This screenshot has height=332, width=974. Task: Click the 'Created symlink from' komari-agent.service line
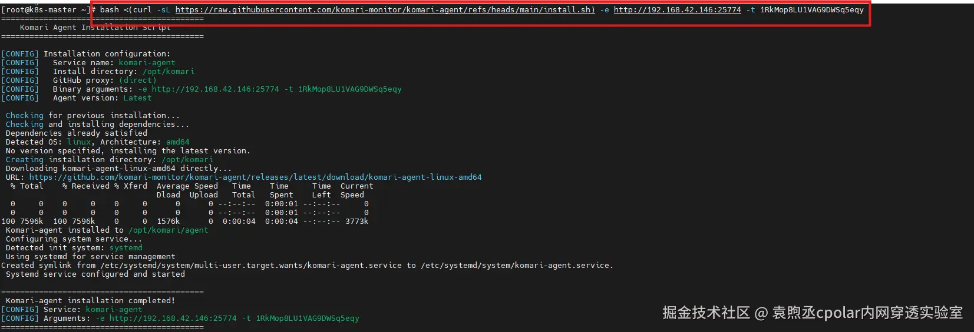point(307,266)
